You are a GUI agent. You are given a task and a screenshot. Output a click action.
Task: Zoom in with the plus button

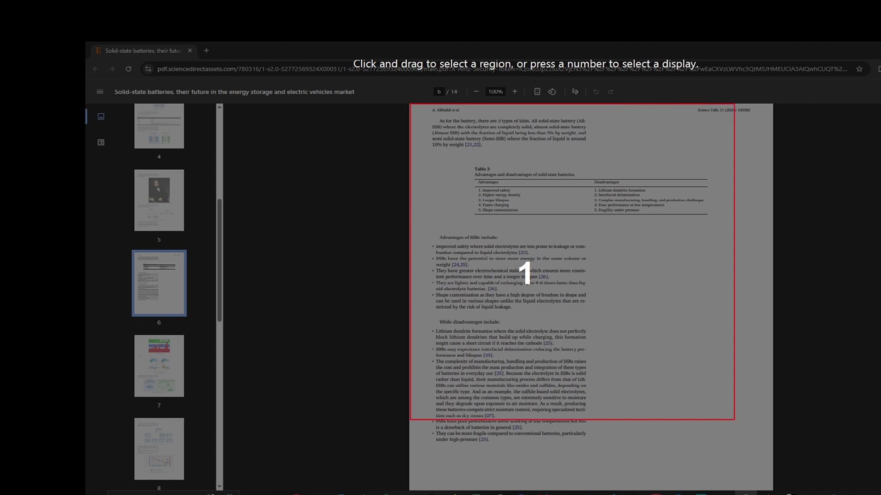(x=514, y=92)
